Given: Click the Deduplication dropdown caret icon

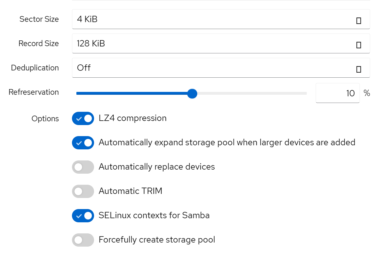Looking at the screenshot, I should [359, 69].
